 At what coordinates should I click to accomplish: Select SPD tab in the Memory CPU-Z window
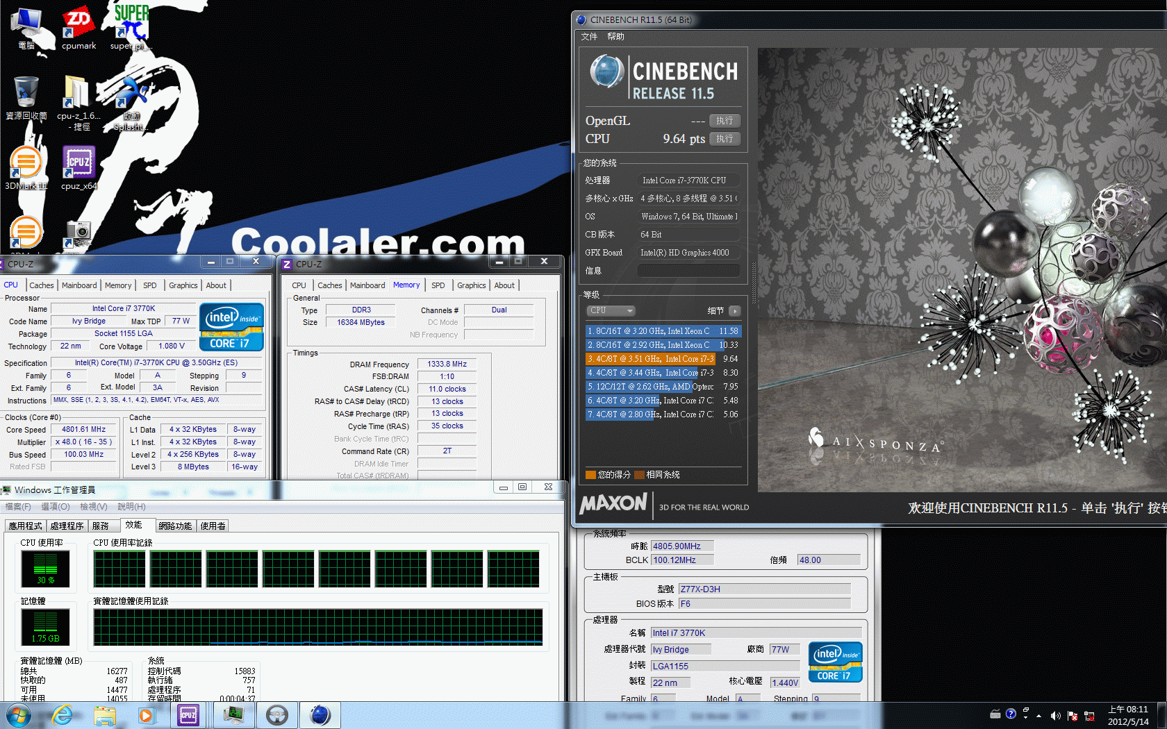[438, 285]
